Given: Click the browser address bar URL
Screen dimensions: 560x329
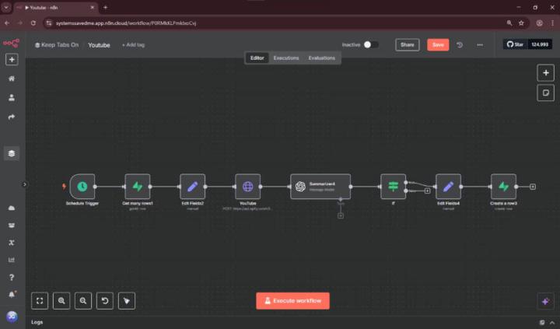Looking at the screenshot, I should (126, 23).
